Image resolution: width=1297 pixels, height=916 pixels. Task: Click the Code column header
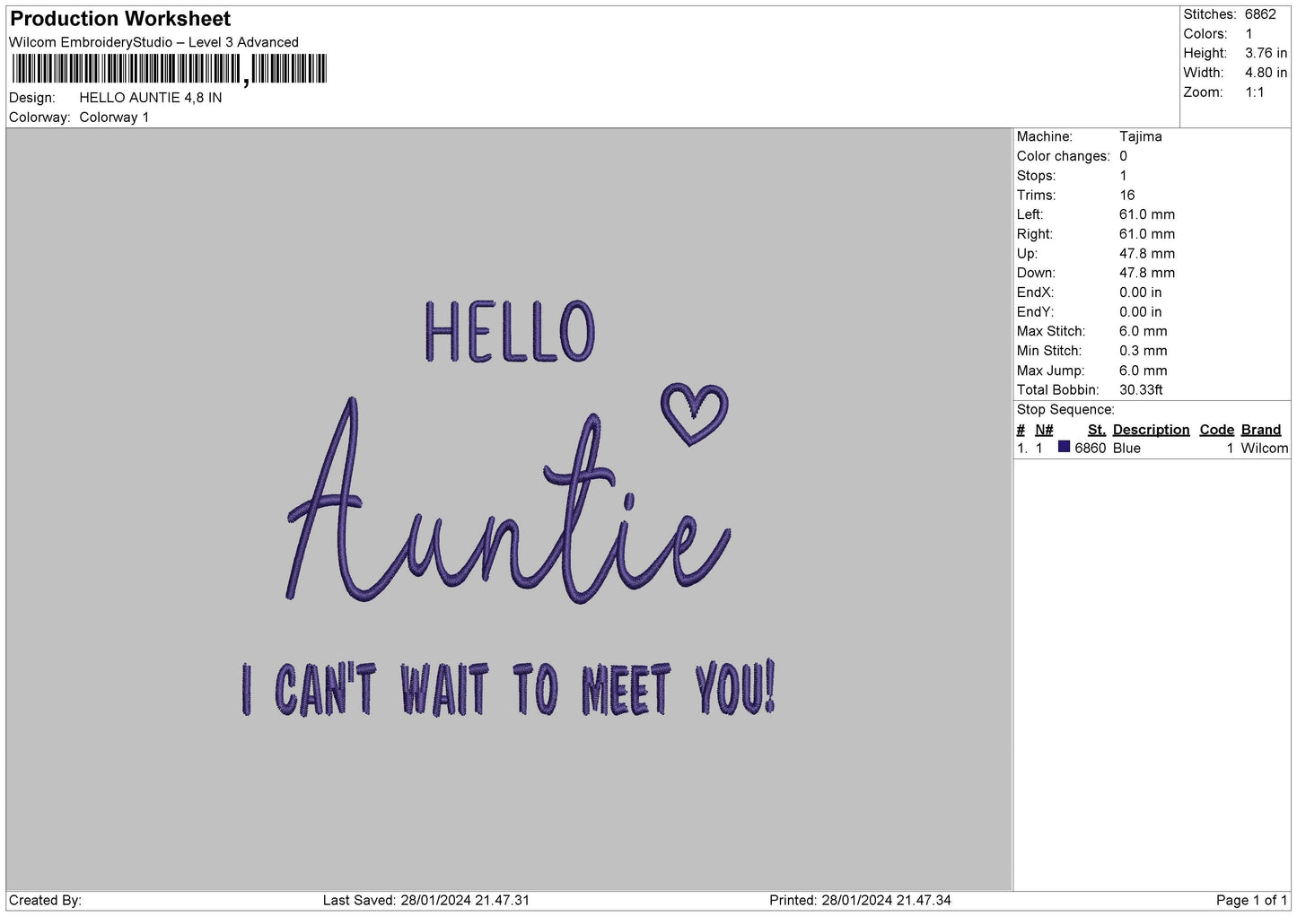1217,430
